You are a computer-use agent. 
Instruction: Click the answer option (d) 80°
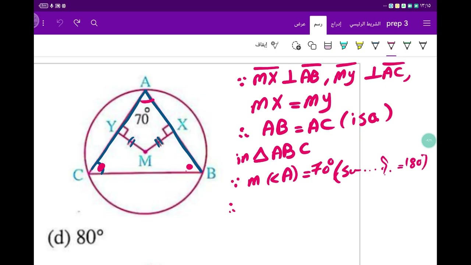[x=76, y=237]
